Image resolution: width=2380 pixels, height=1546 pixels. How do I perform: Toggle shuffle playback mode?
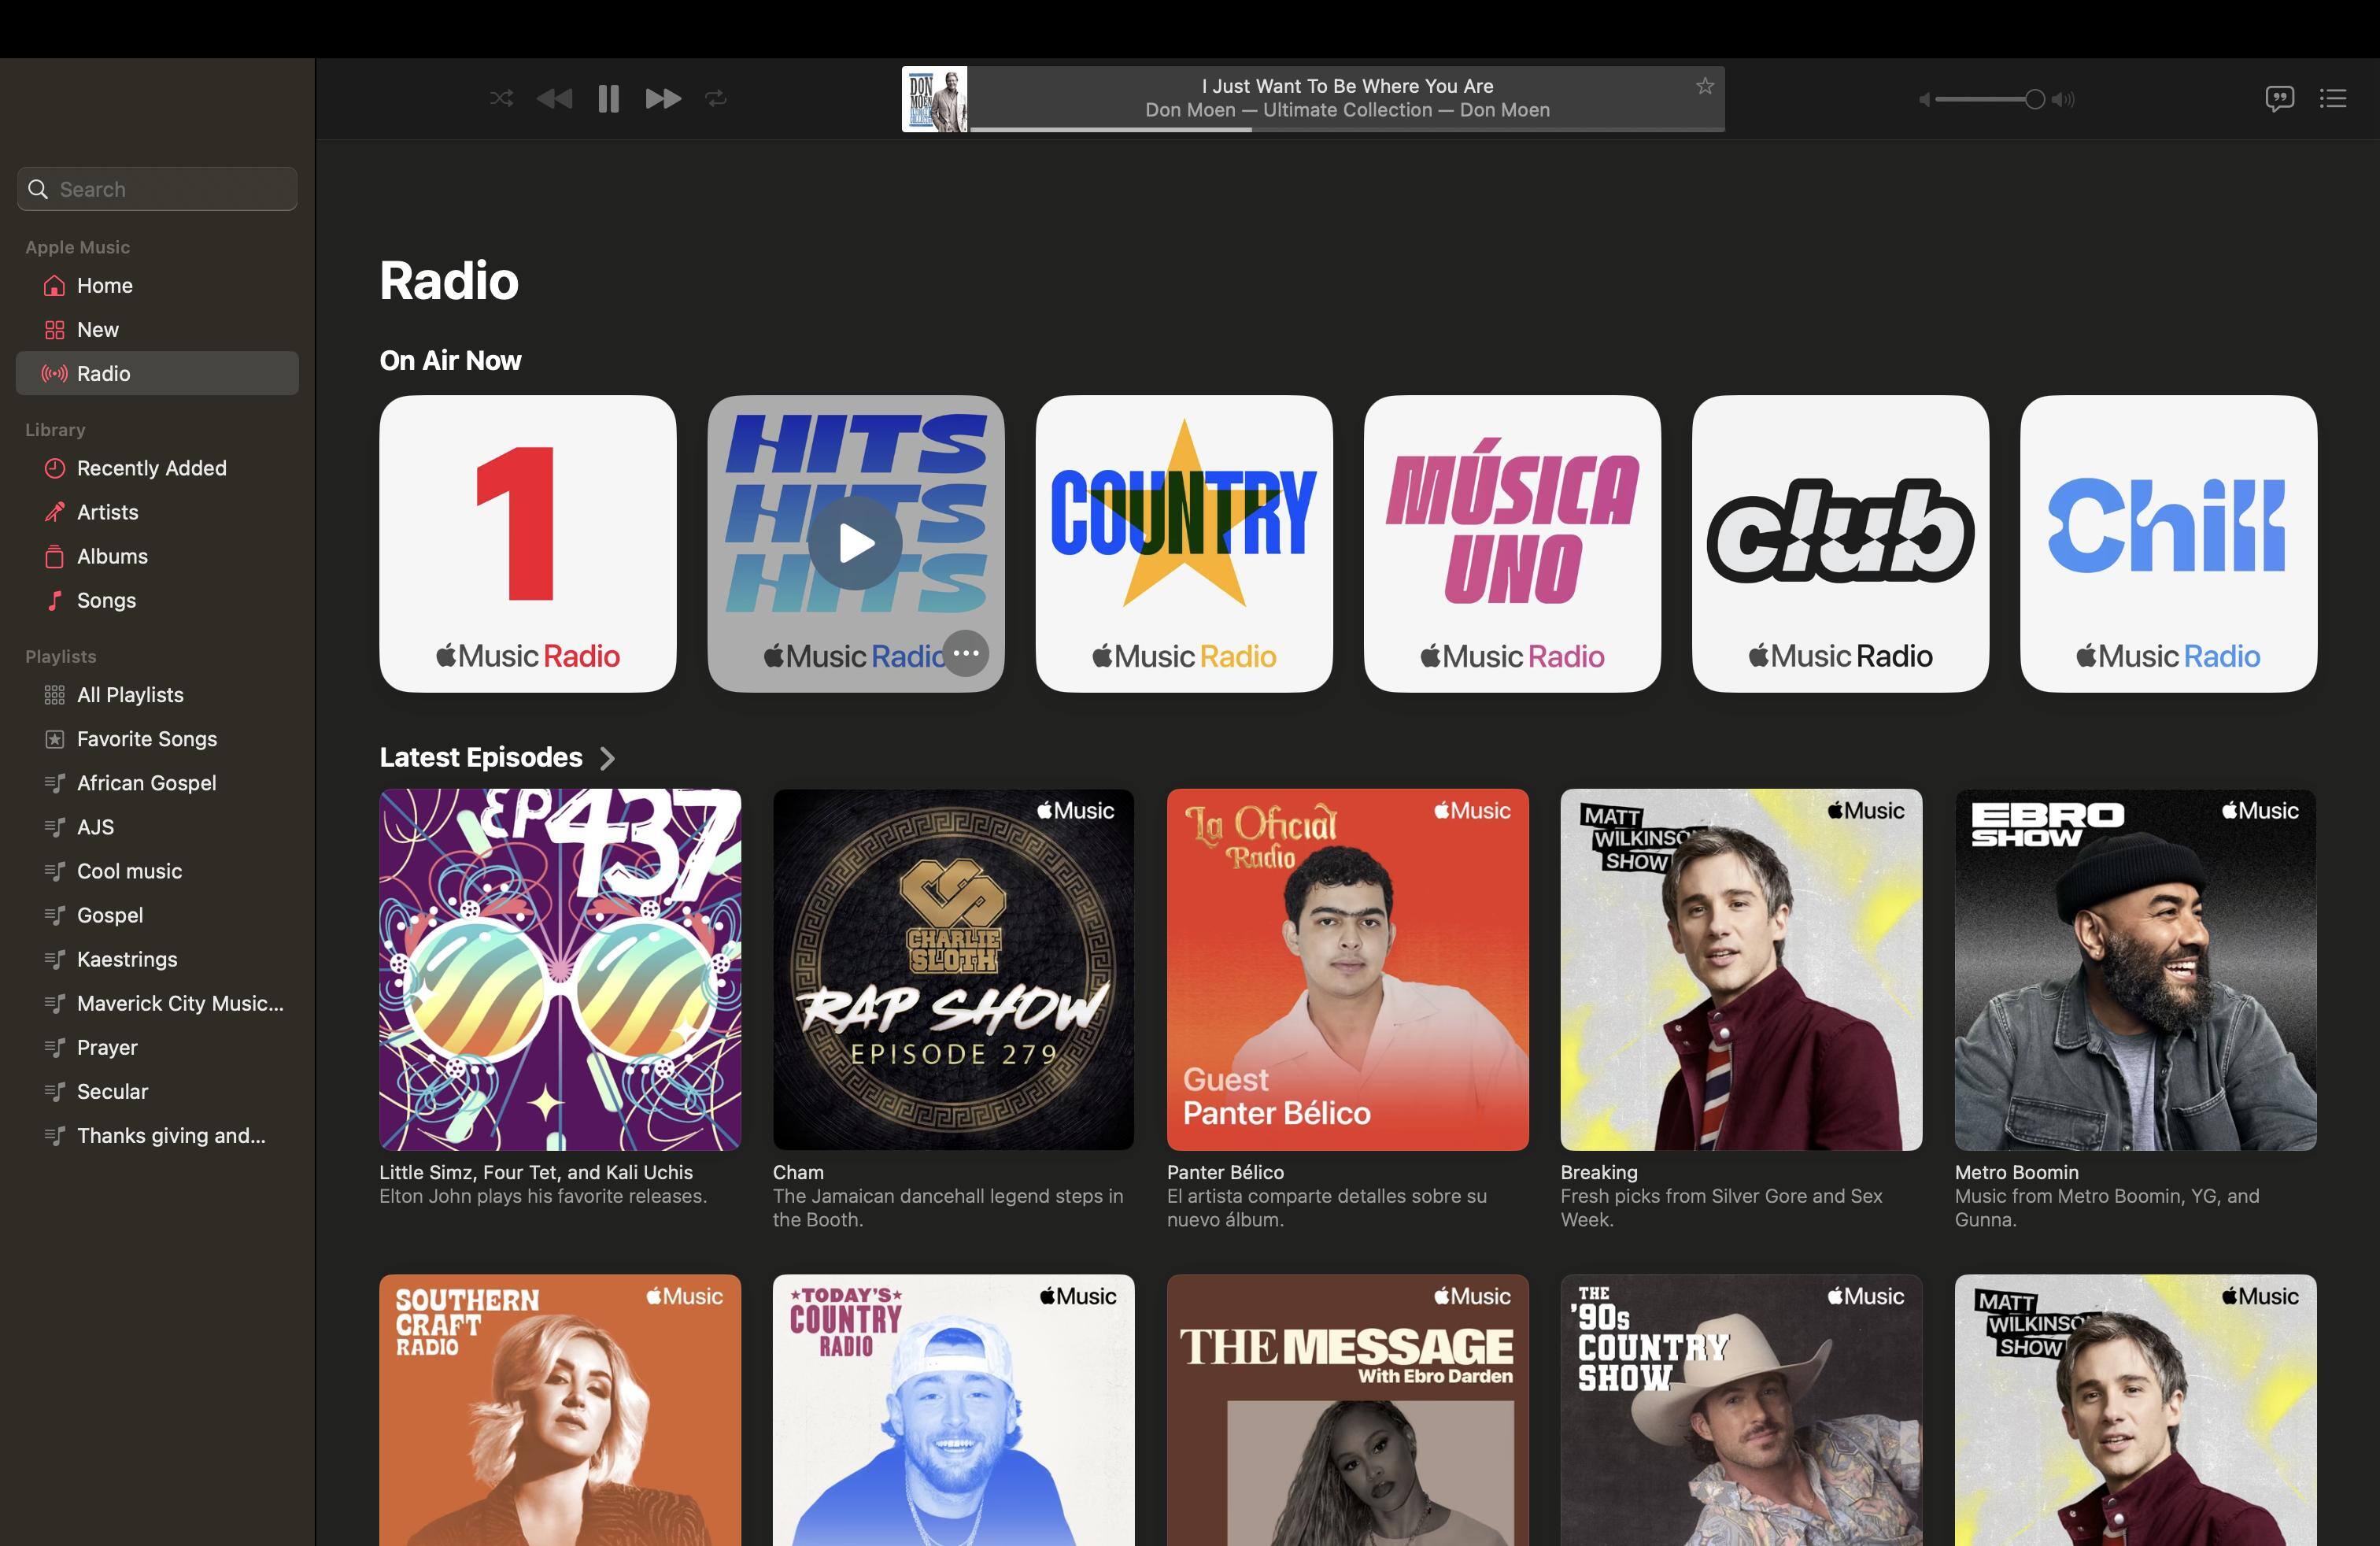(501, 98)
